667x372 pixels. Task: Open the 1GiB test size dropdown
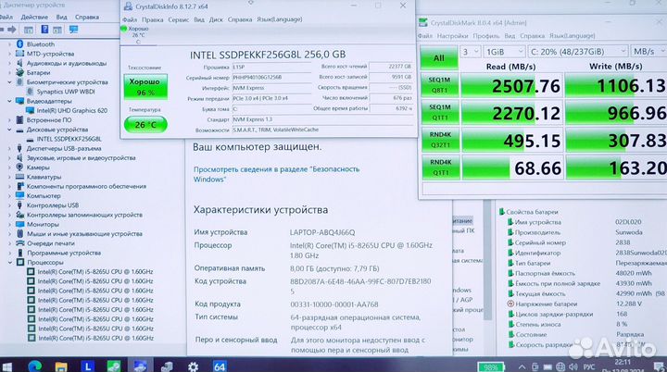click(504, 52)
